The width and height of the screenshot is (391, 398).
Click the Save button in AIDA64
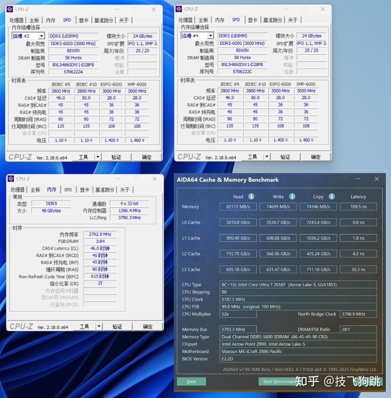coord(191,381)
